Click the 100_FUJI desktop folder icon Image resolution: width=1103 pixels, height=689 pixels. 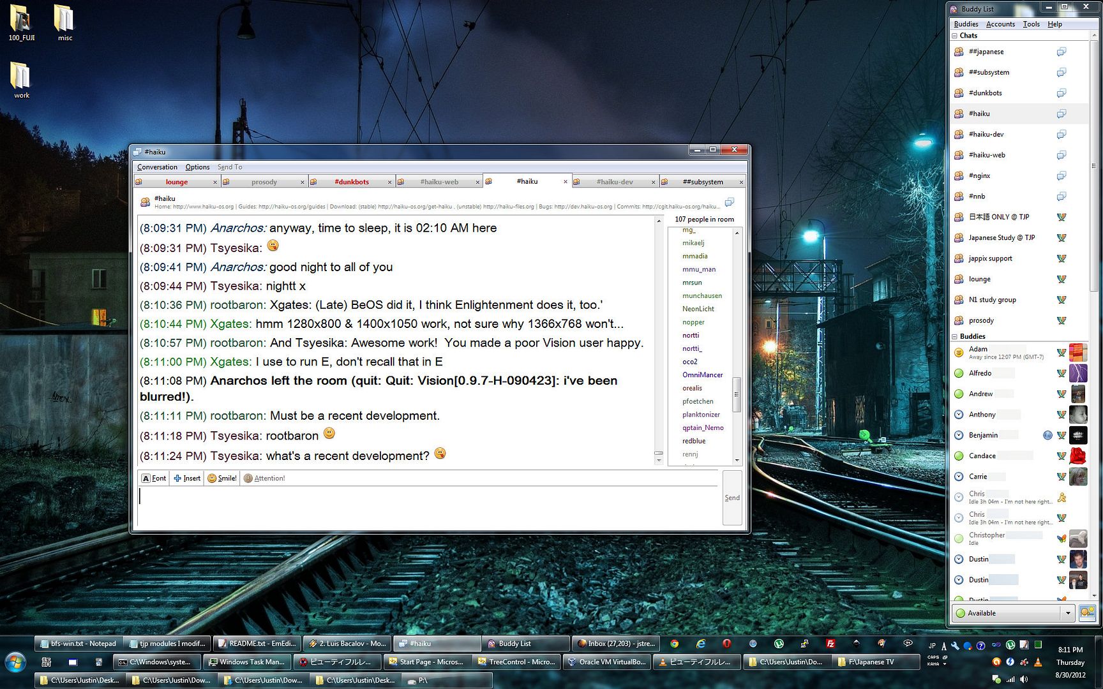pyautogui.click(x=21, y=21)
